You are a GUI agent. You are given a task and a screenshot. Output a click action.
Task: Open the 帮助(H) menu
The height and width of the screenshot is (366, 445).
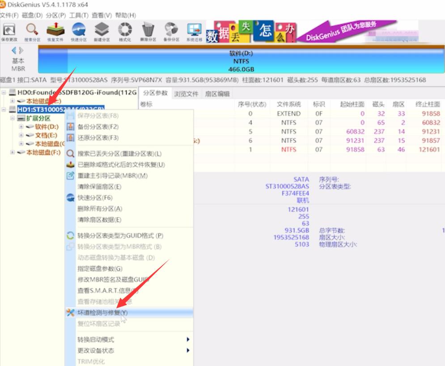tap(125, 15)
